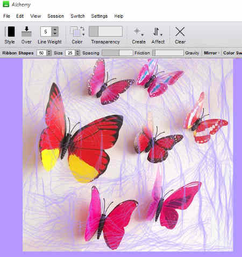The width and height of the screenshot is (242, 257).
Task: Swap foreground and background colors arrow
Action: pos(82,28)
